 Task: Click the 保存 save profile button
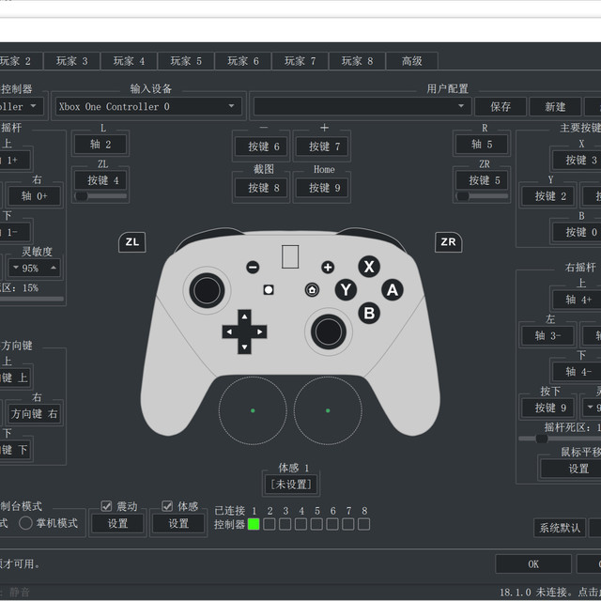coord(501,107)
